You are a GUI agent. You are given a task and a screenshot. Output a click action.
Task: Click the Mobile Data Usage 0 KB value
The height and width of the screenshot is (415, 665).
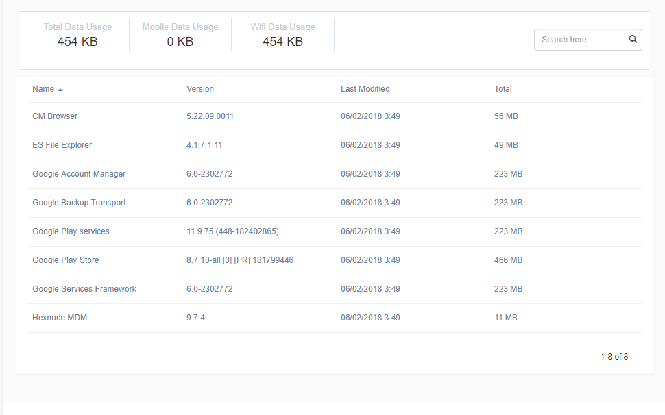pos(180,42)
